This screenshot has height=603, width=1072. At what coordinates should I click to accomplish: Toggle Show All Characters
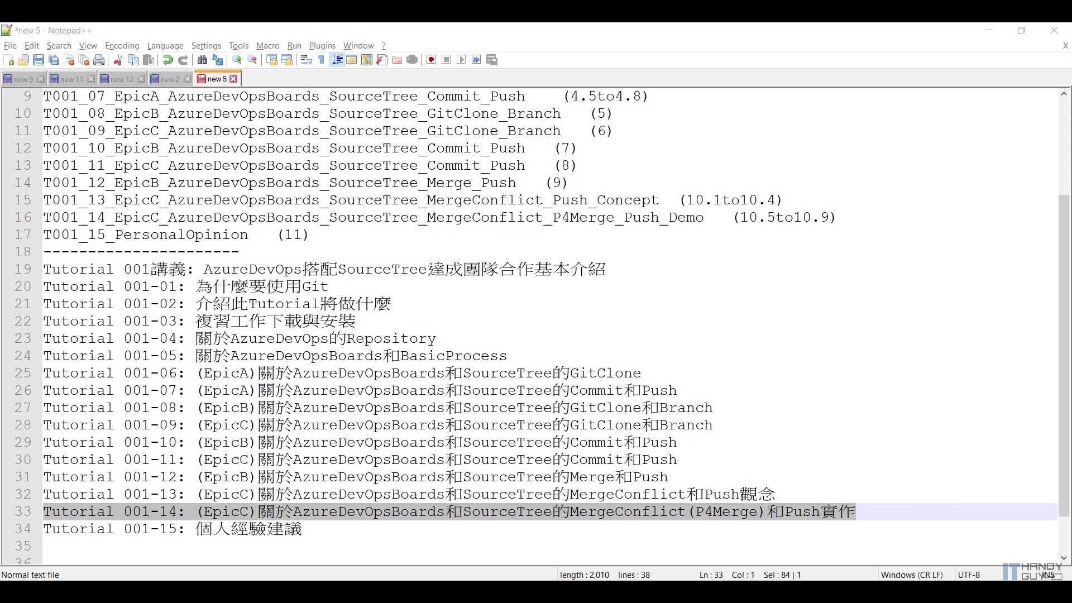[320, 60]
